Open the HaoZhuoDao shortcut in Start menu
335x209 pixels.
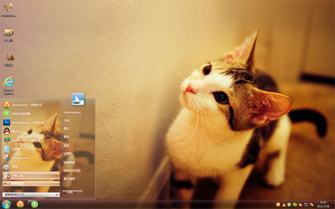coord(31,105)
